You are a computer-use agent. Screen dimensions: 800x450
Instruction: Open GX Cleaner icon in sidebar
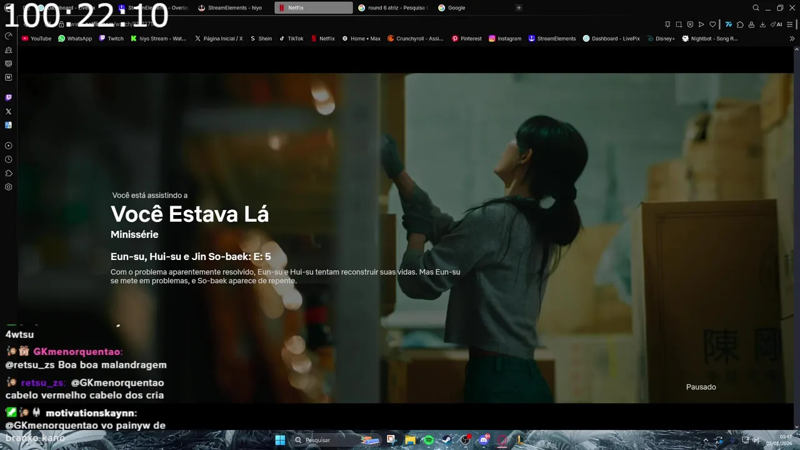click(x=9, y=50)
